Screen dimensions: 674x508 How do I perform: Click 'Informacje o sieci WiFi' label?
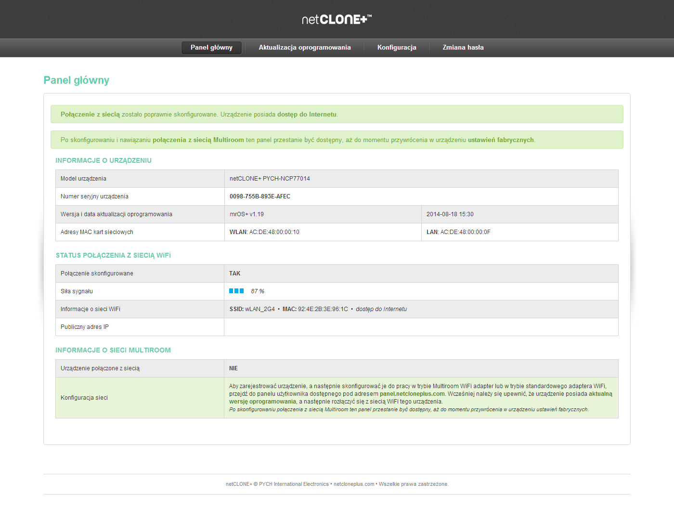91,309
